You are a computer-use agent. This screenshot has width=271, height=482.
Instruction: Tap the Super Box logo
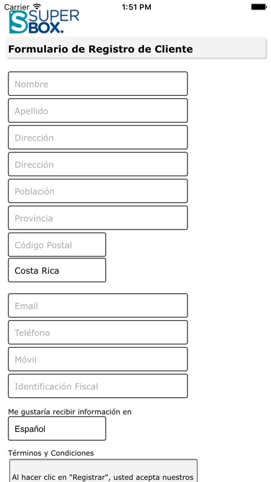click(44, 21)
